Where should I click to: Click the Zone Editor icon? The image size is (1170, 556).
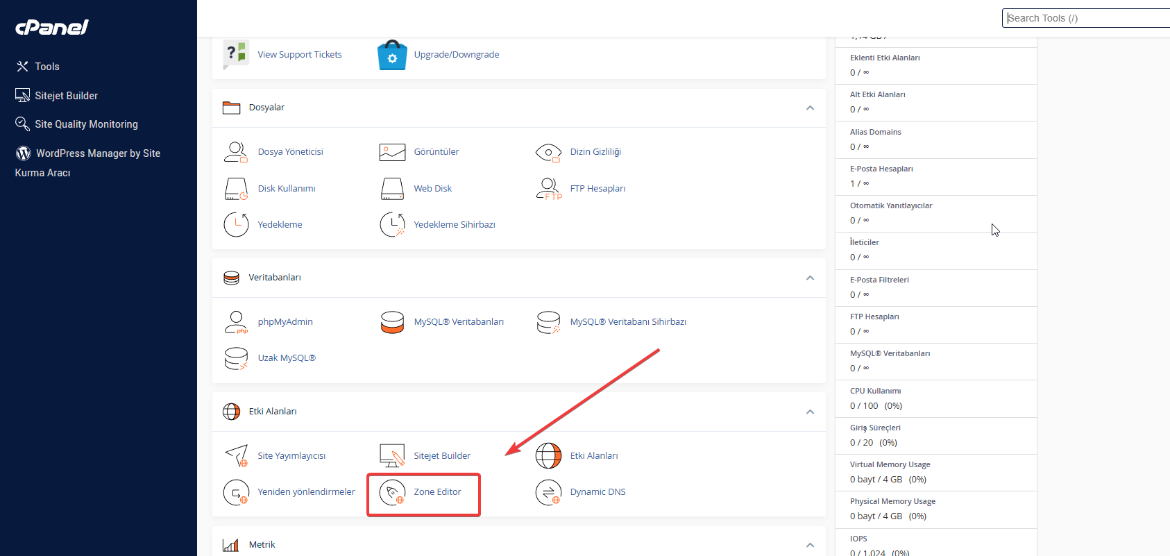coord(392,492)
